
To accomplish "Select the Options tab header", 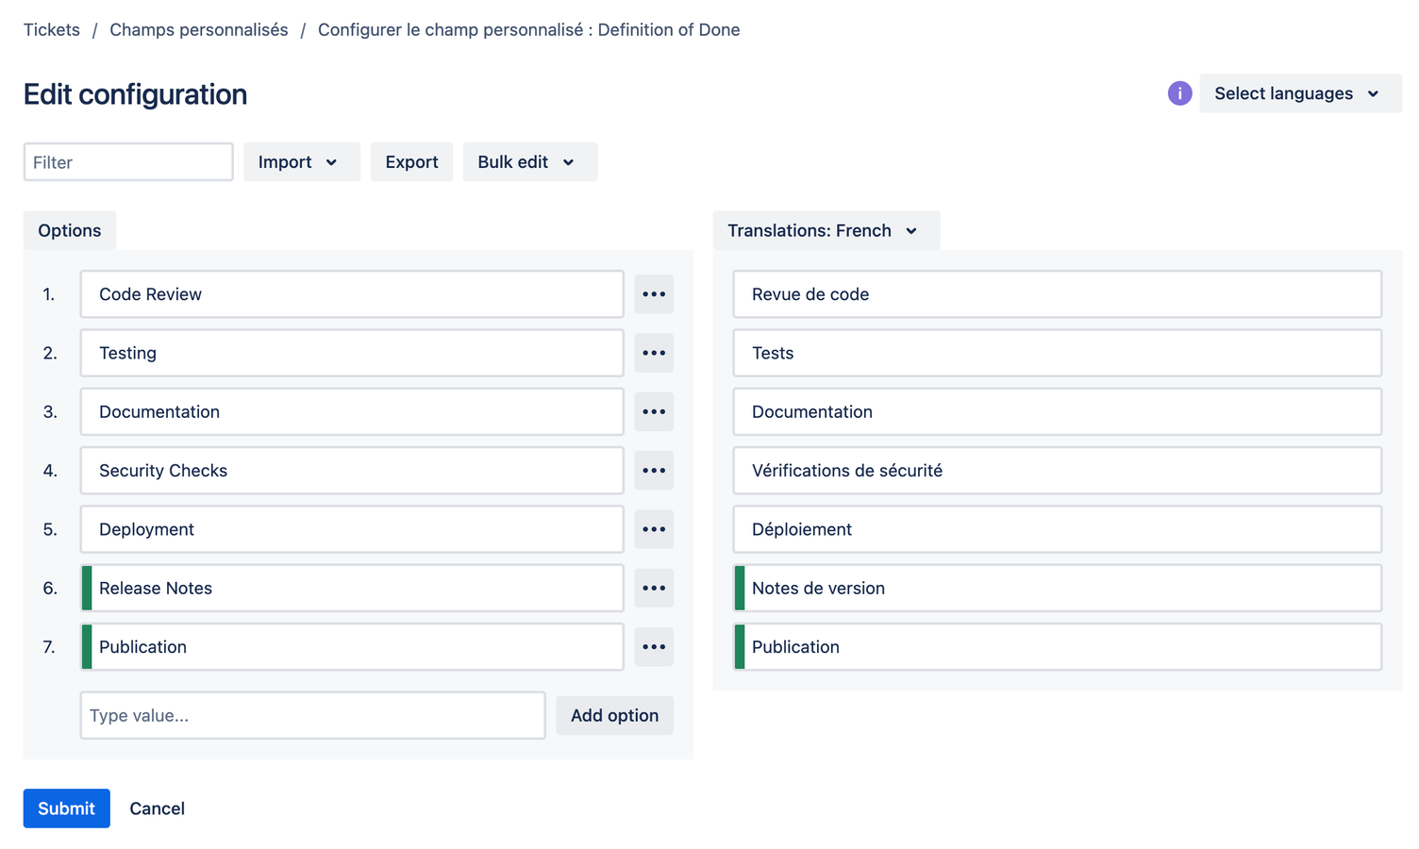I will coord(70,230).
